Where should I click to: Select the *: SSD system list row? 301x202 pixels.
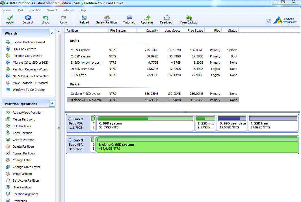(153, 50)
